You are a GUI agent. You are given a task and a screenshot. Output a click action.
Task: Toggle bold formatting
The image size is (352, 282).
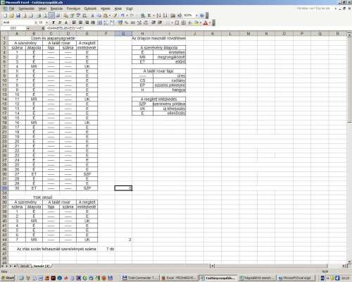coord(54,23)
